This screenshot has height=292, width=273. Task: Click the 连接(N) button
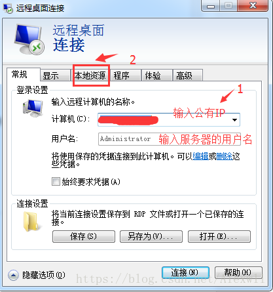[x=185, y=272]
